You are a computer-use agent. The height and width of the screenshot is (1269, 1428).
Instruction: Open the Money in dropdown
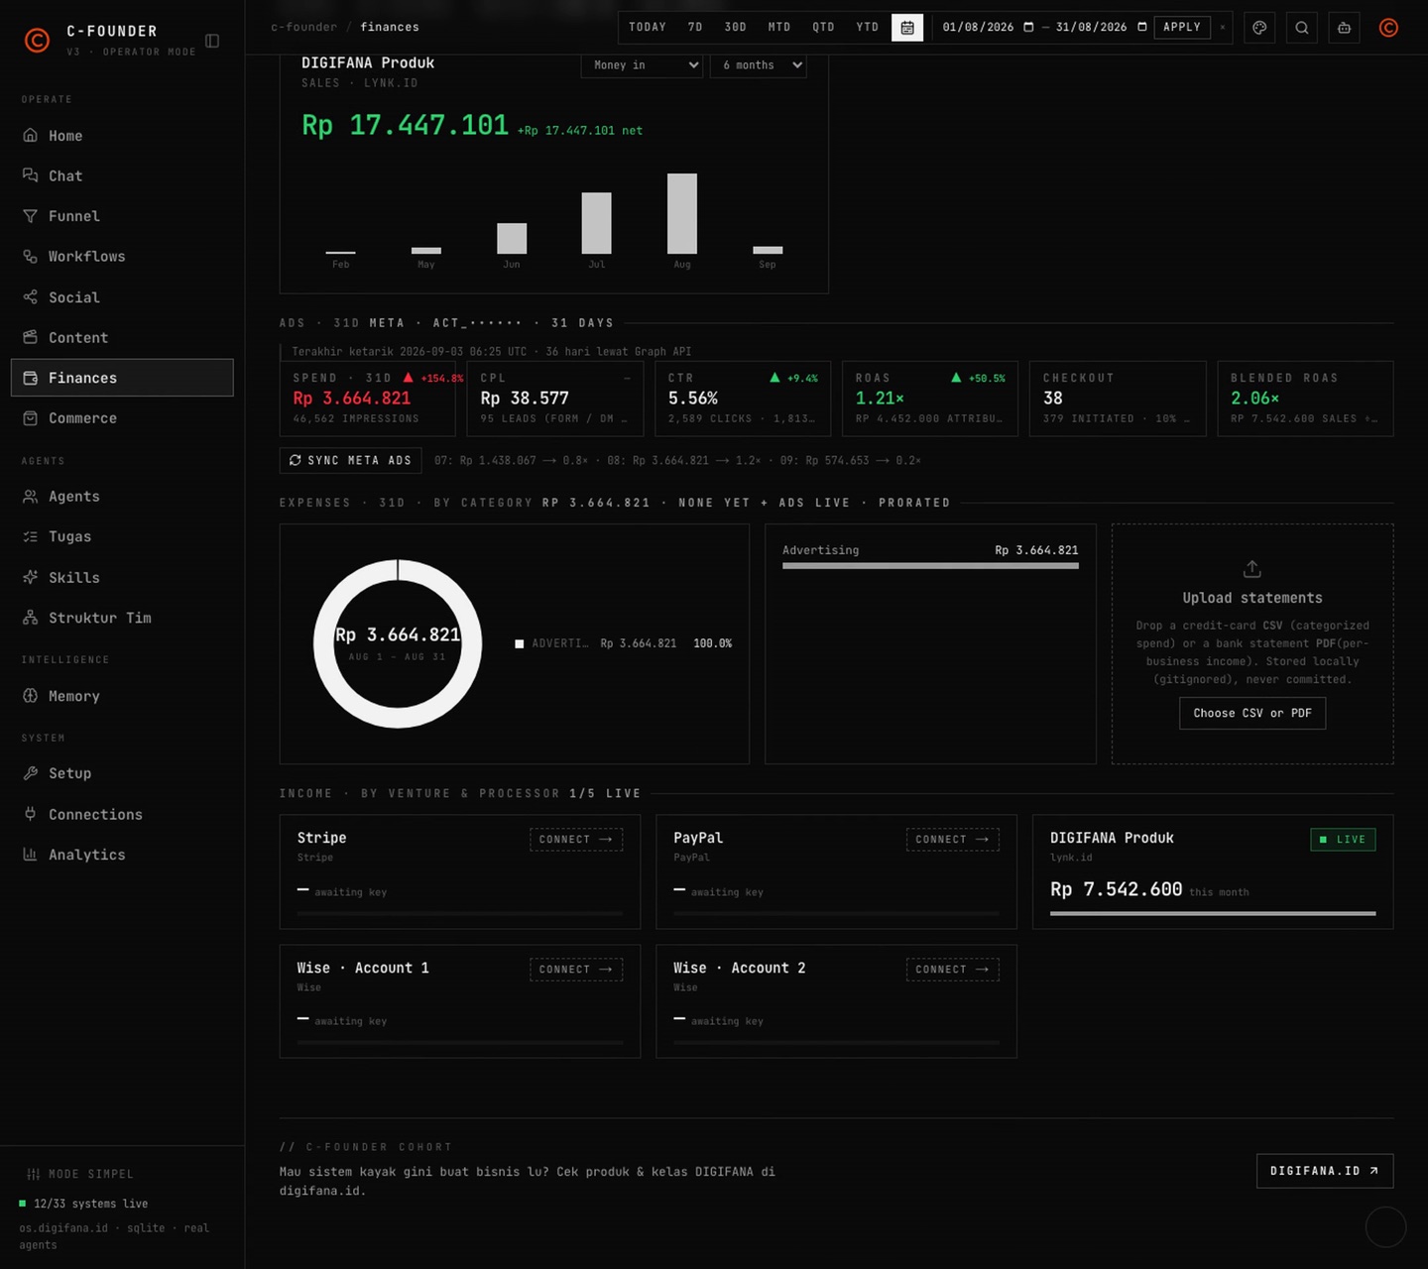point(643,65)
